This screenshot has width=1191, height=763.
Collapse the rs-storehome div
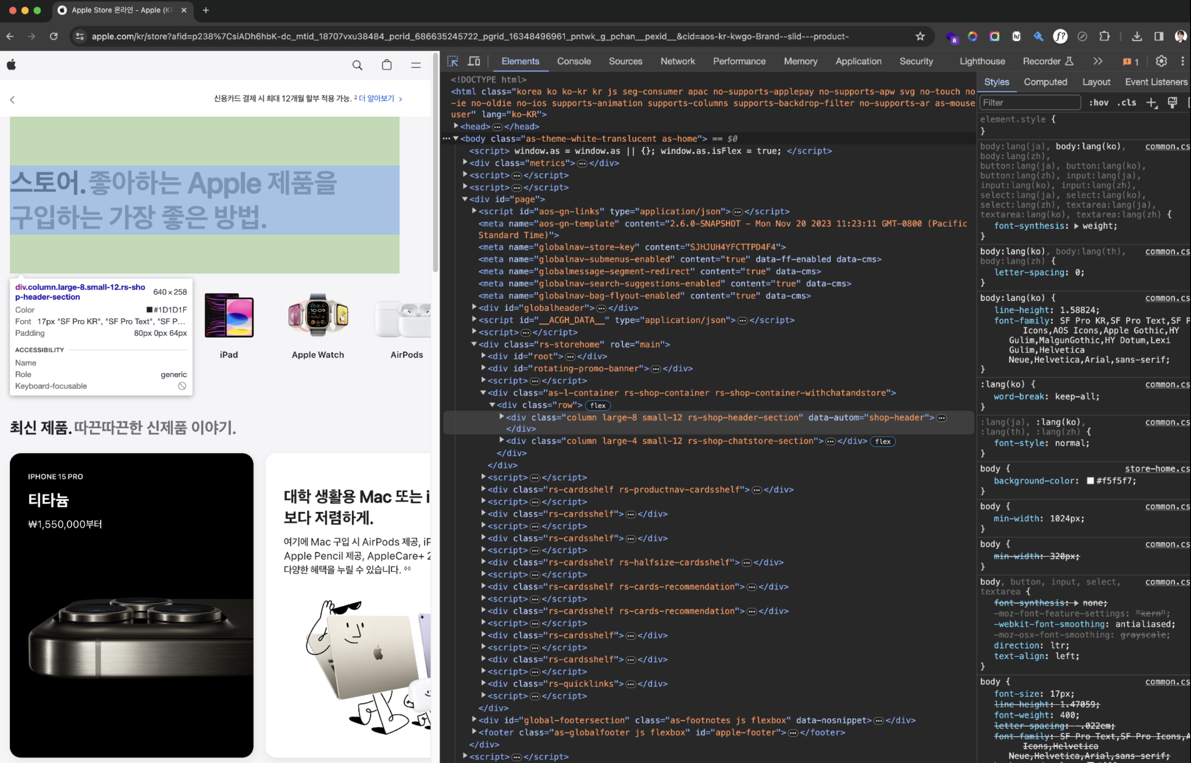coord(474,344)
